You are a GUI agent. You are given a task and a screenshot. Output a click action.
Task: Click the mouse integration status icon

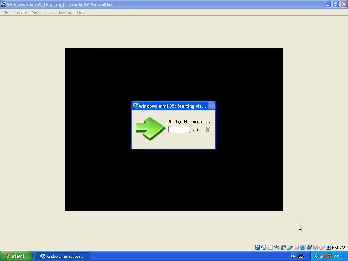pyautogui.click(x=322, y=247)
